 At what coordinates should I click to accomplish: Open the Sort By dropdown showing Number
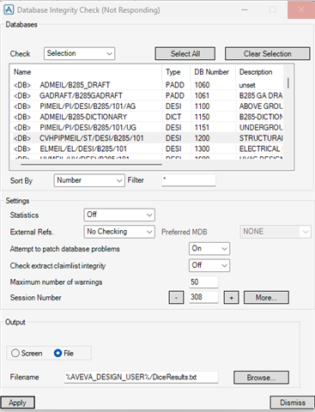(89, 180)
